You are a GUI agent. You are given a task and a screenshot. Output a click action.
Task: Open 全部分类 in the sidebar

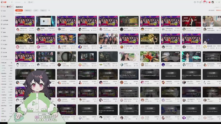click(4, 24)
